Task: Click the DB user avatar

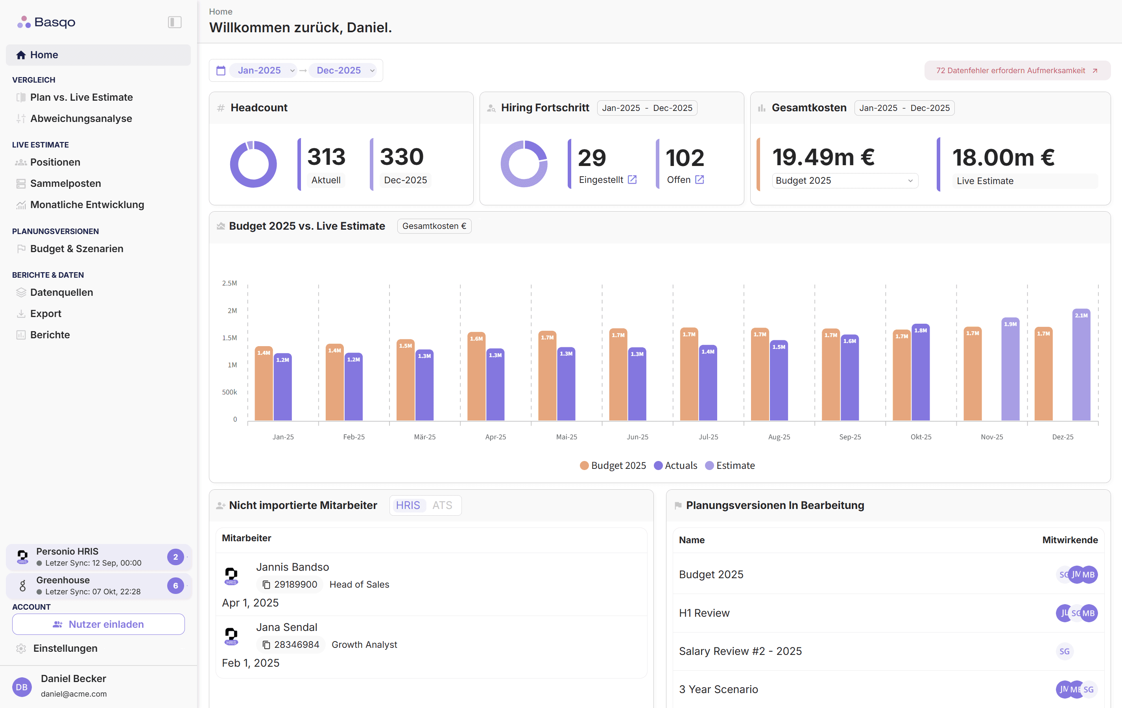Action: point(21,687)
